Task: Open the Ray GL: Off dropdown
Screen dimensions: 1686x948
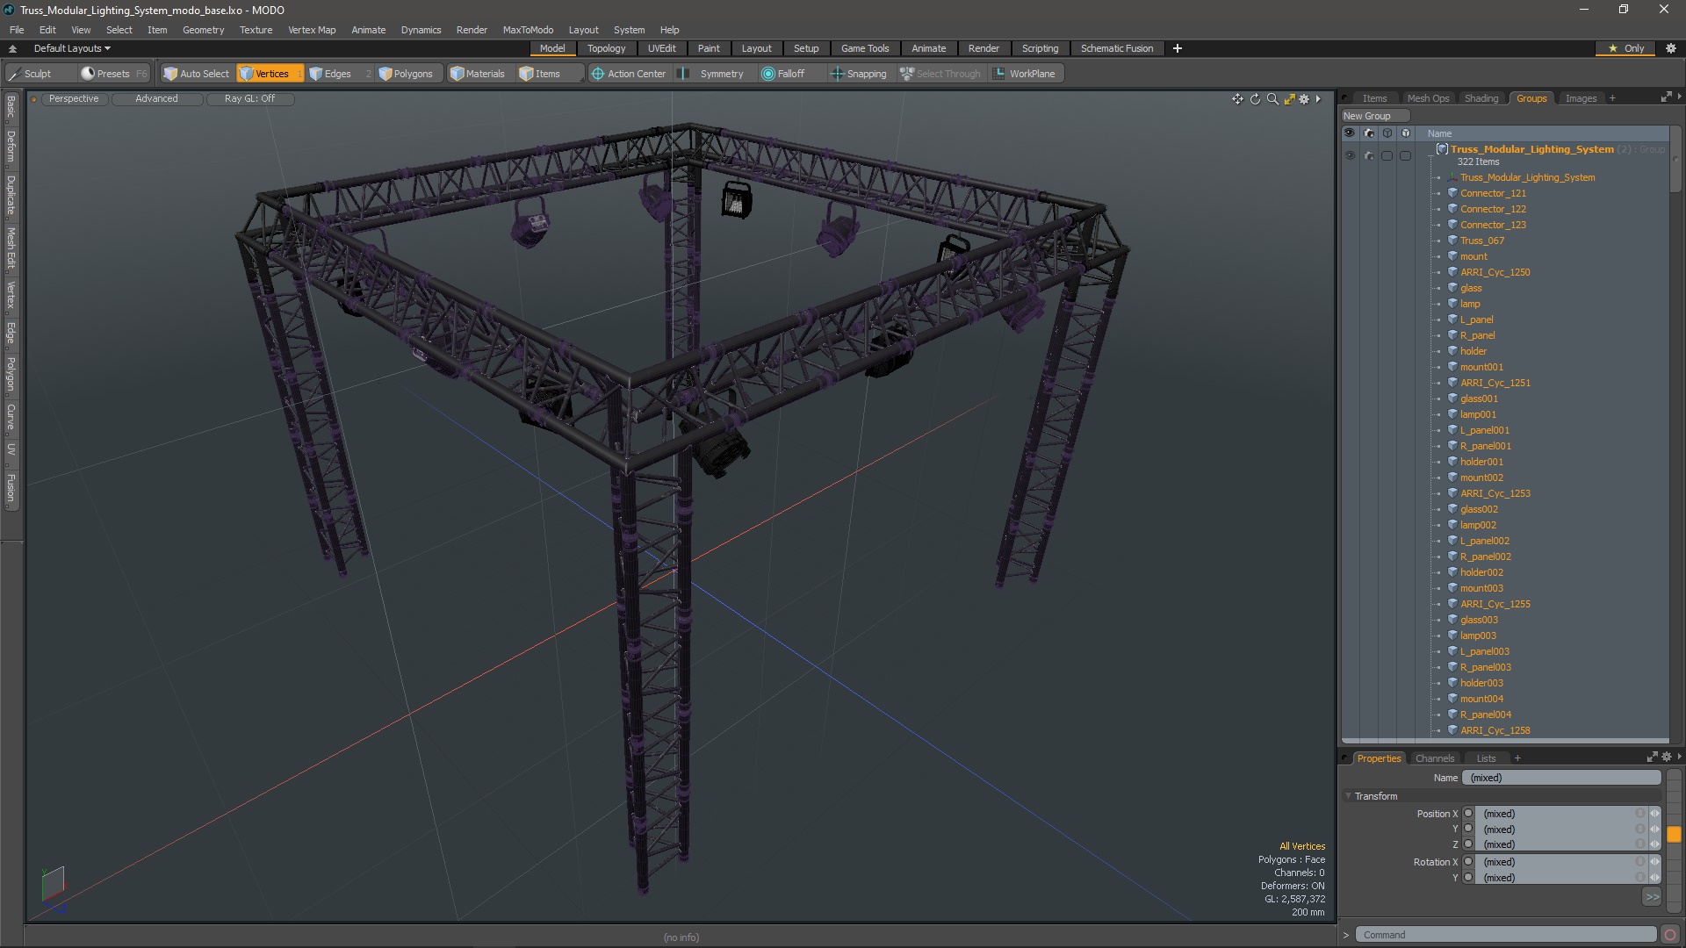Action: click(249, 98)
